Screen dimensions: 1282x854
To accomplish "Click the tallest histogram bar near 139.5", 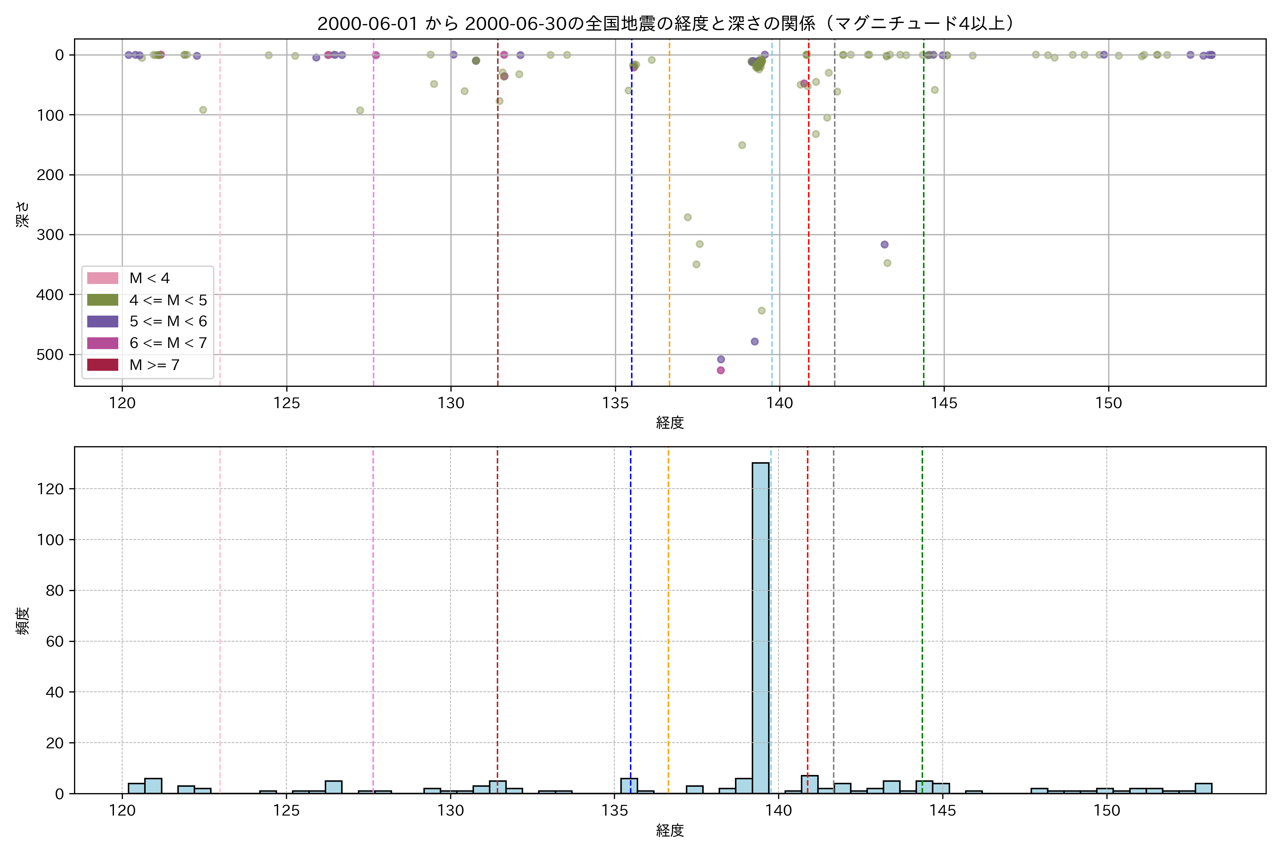I will pos(760,626).
